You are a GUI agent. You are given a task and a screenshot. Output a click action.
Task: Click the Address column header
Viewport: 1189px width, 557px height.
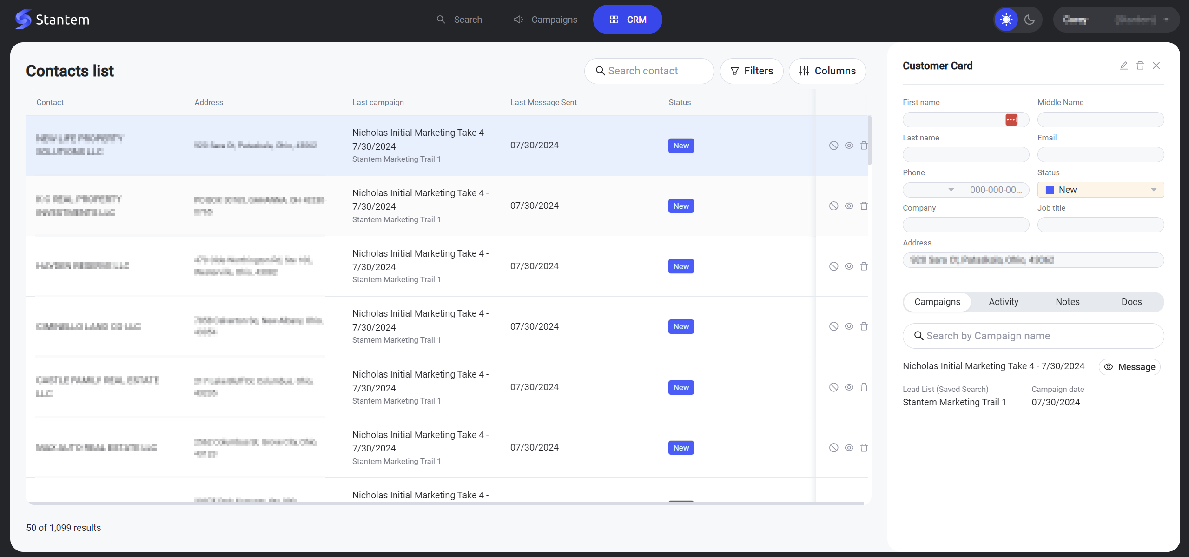click(209, 102)
